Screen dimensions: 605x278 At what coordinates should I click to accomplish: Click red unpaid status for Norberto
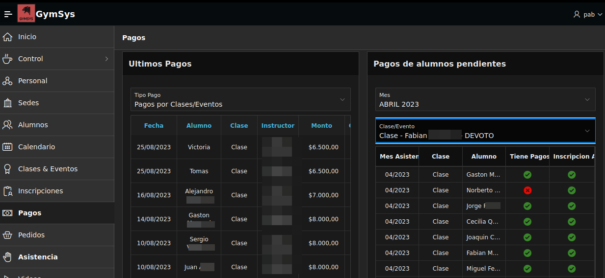point(527,190)
